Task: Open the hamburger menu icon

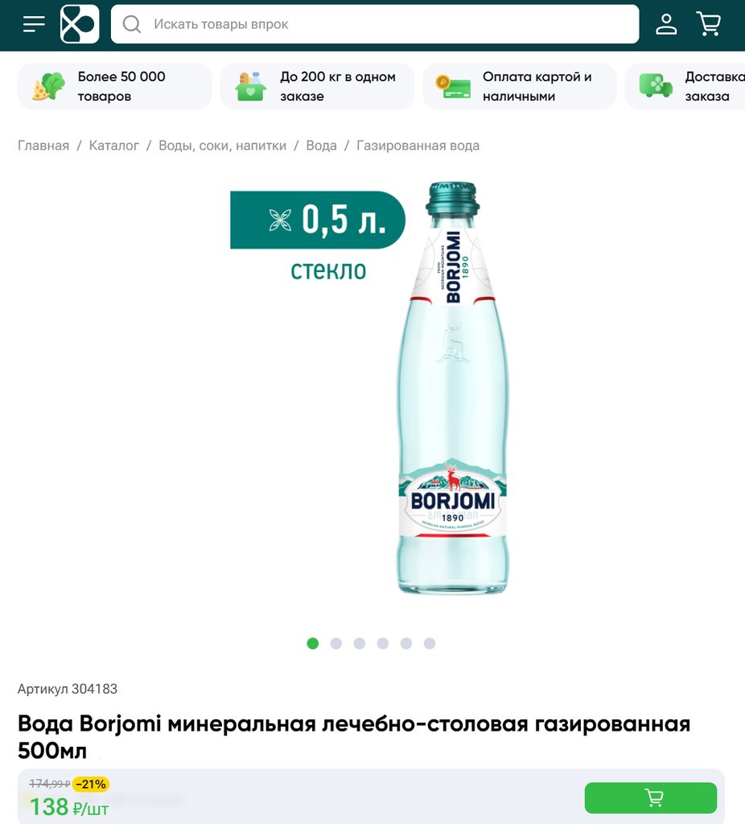Action: click(34, 24)
